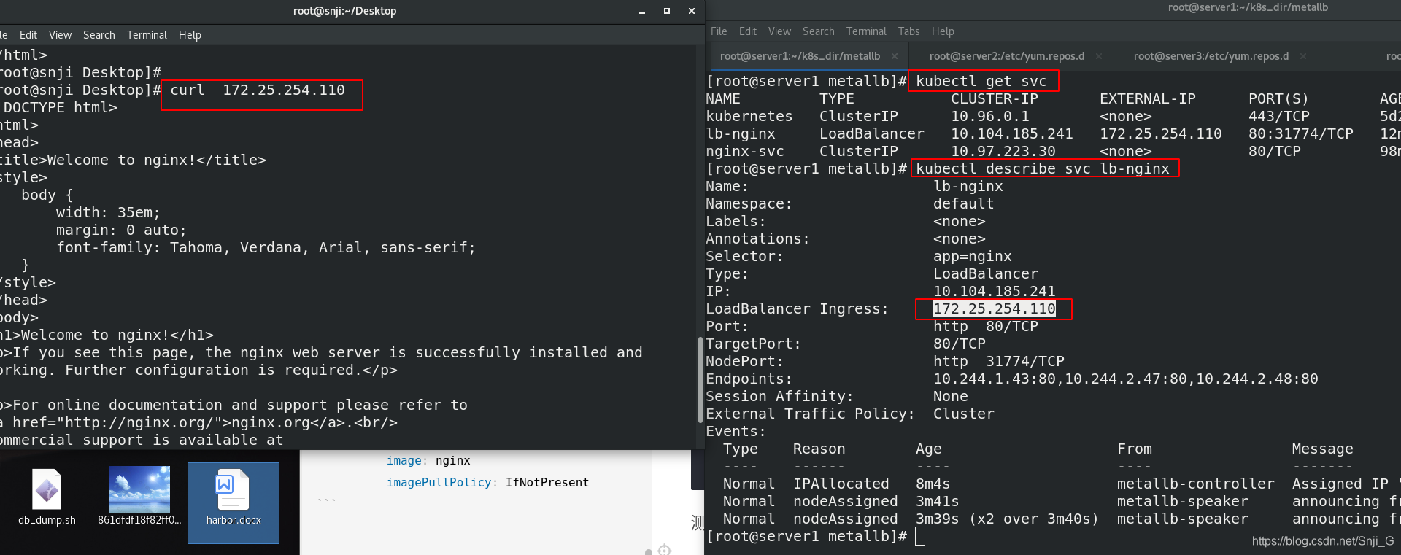Click metallb-controller in From column

(1195, 484)
